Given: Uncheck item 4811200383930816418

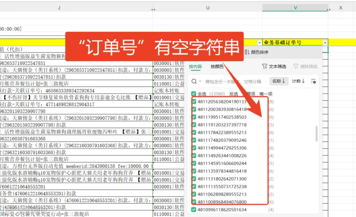Looking at the screenshot, I should coord(194,109).
